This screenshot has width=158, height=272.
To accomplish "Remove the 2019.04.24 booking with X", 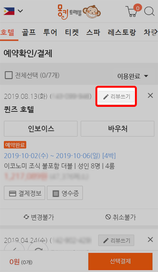I will point(150,240).
